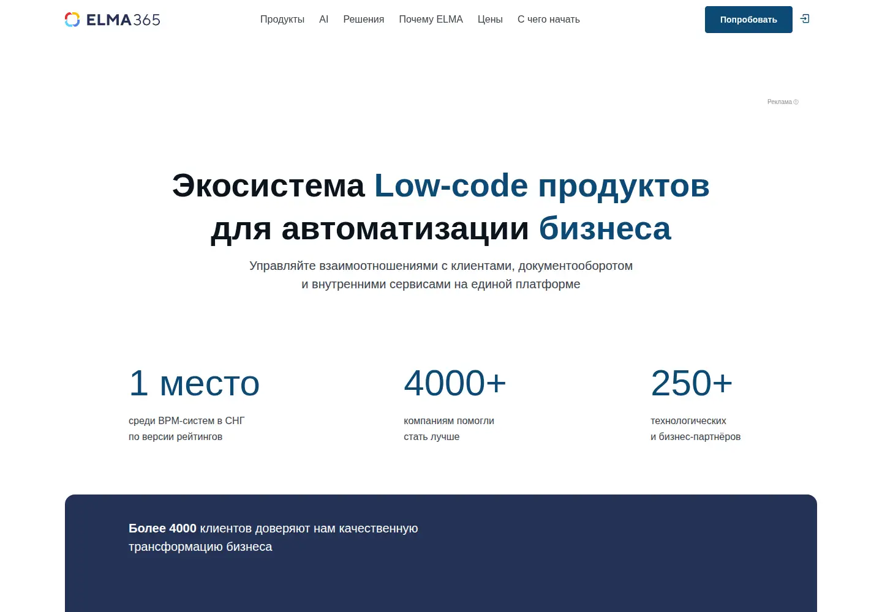Viewport: 882px width, 612px height.
Task: Click the text трансформацию бизнеса
Action: 200,547
